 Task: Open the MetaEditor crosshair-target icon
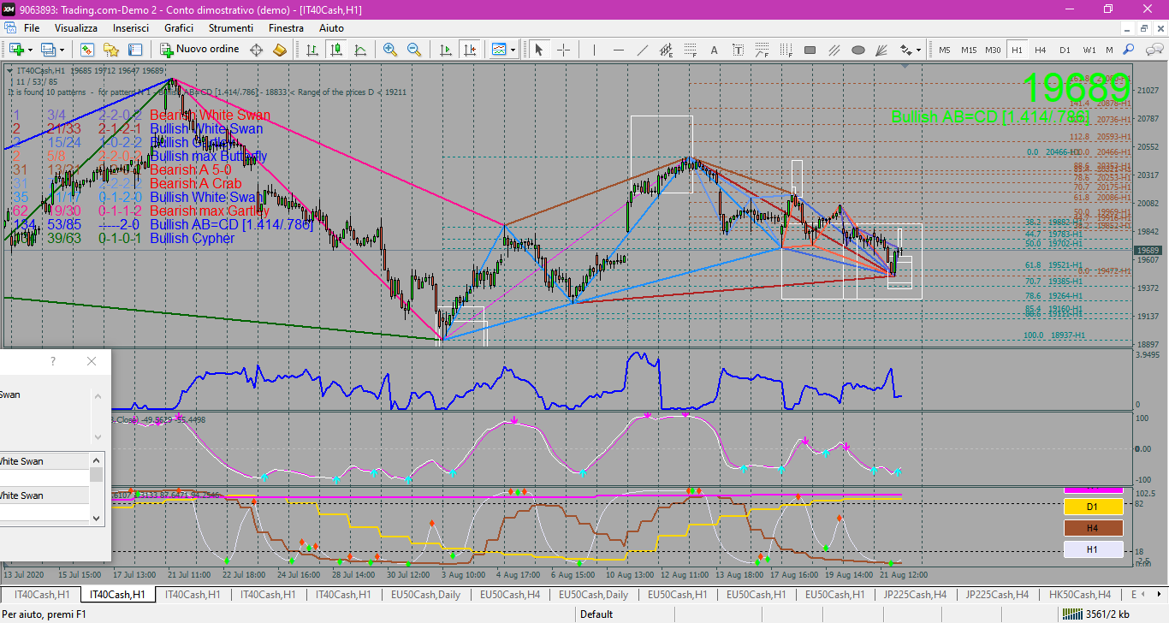[x=256, y=50]
